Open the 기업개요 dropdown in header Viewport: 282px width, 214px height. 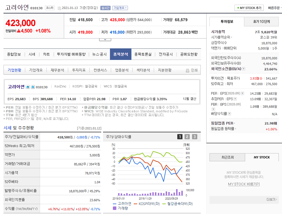click(x=120, y=8)
